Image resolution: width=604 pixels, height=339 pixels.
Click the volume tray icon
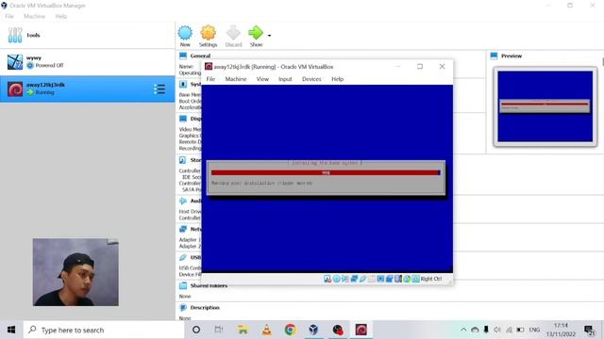(497, 330)
